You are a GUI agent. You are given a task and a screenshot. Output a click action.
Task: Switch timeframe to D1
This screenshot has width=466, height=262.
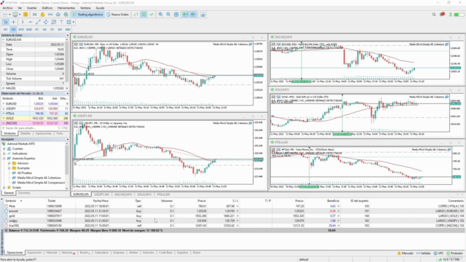tap(52, 29)
